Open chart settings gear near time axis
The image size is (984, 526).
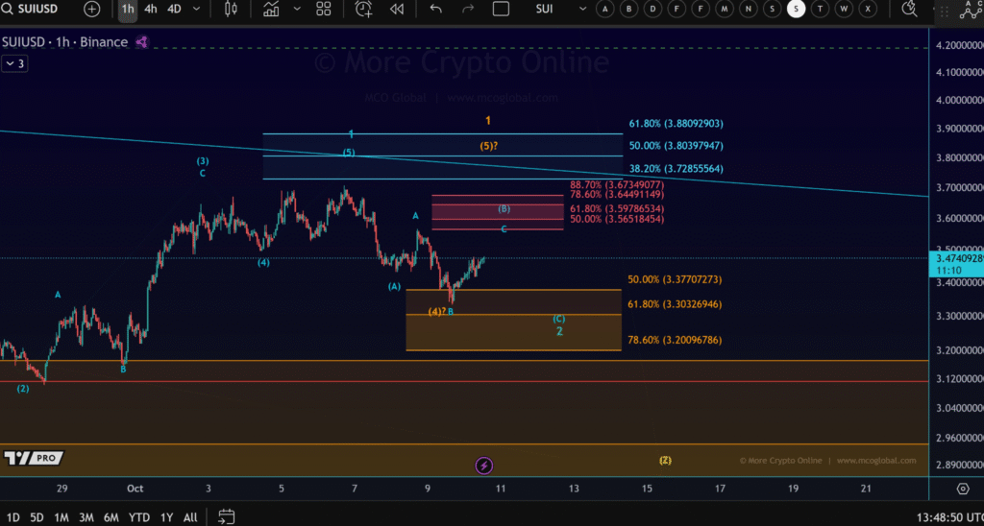coord(963,489)
